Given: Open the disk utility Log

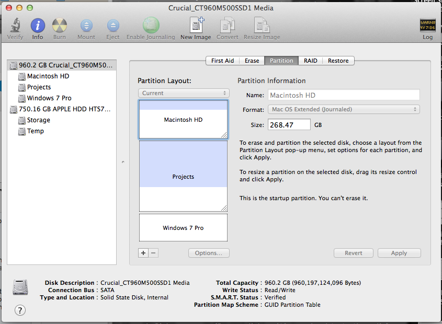Looking at the screenshot, I should tap(428, 25).
